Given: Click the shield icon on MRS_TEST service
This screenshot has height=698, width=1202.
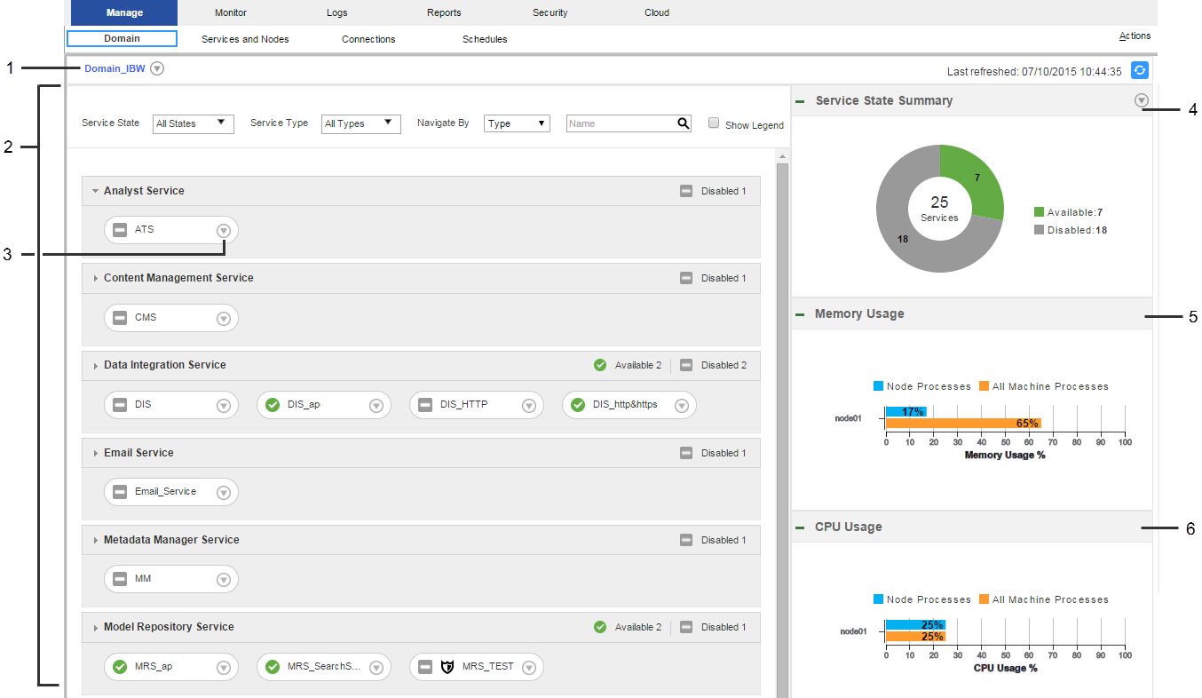Looking at the screenshot, I should [448, 667].
